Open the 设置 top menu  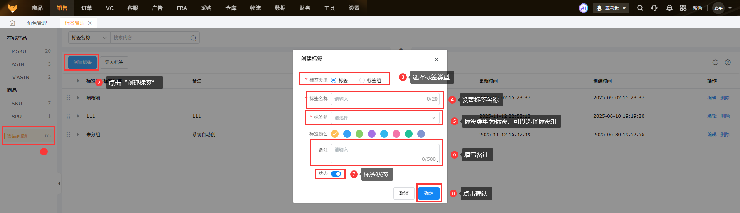[354, 8]
